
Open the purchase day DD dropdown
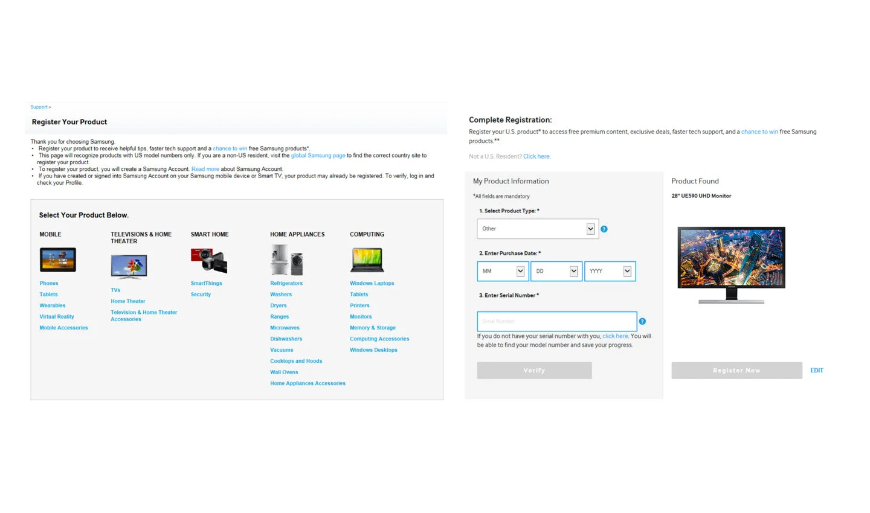556,271
